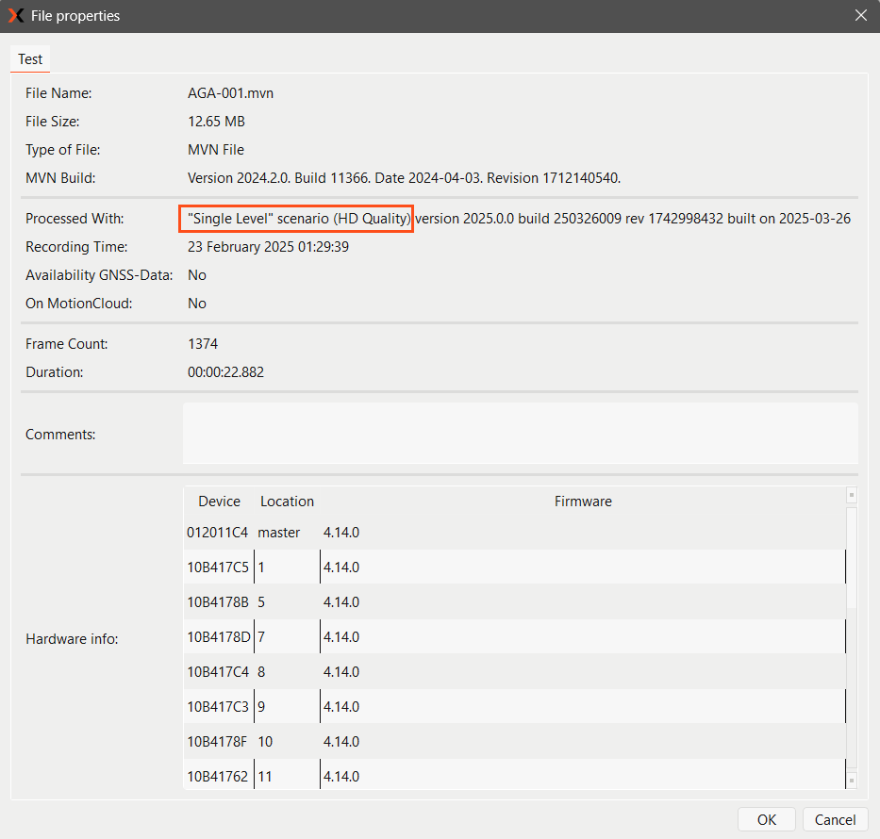Select the last visible device 10B41762

(218, 777)
